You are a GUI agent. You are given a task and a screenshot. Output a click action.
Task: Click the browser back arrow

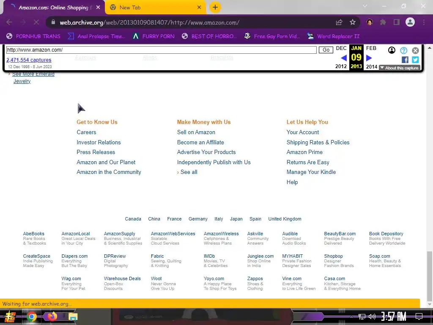[x=9, y=22]
